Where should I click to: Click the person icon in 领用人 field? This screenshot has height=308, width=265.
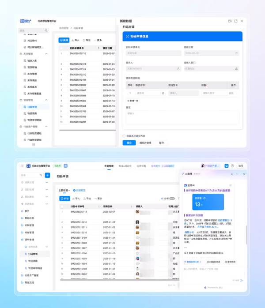click(x=178, y=68)
